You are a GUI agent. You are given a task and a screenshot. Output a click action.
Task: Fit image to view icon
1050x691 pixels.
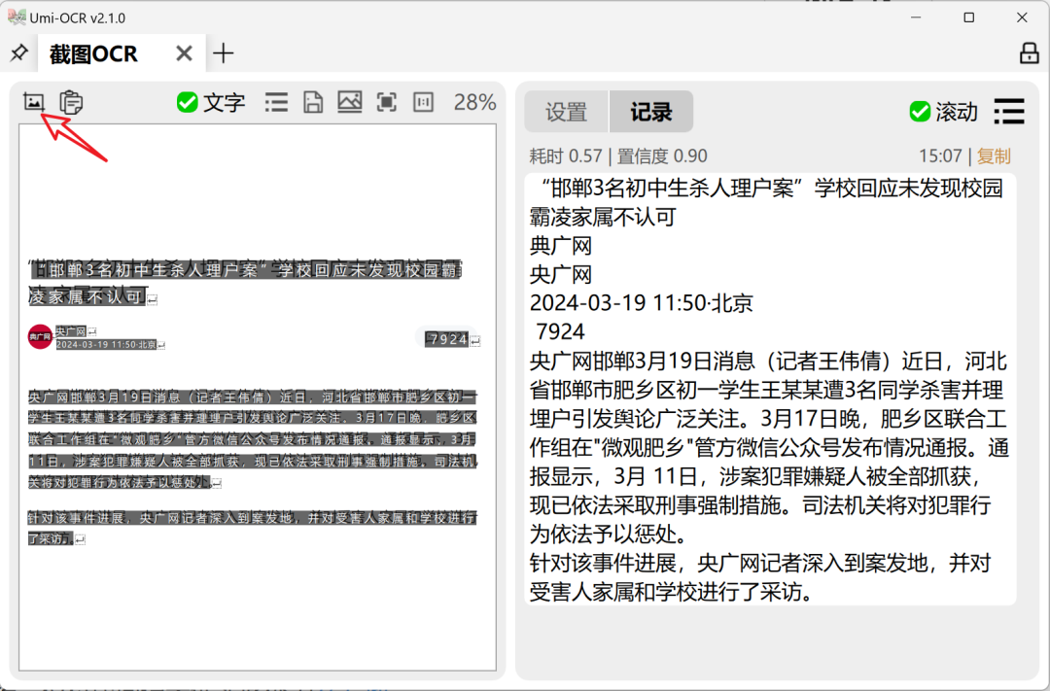386,102
